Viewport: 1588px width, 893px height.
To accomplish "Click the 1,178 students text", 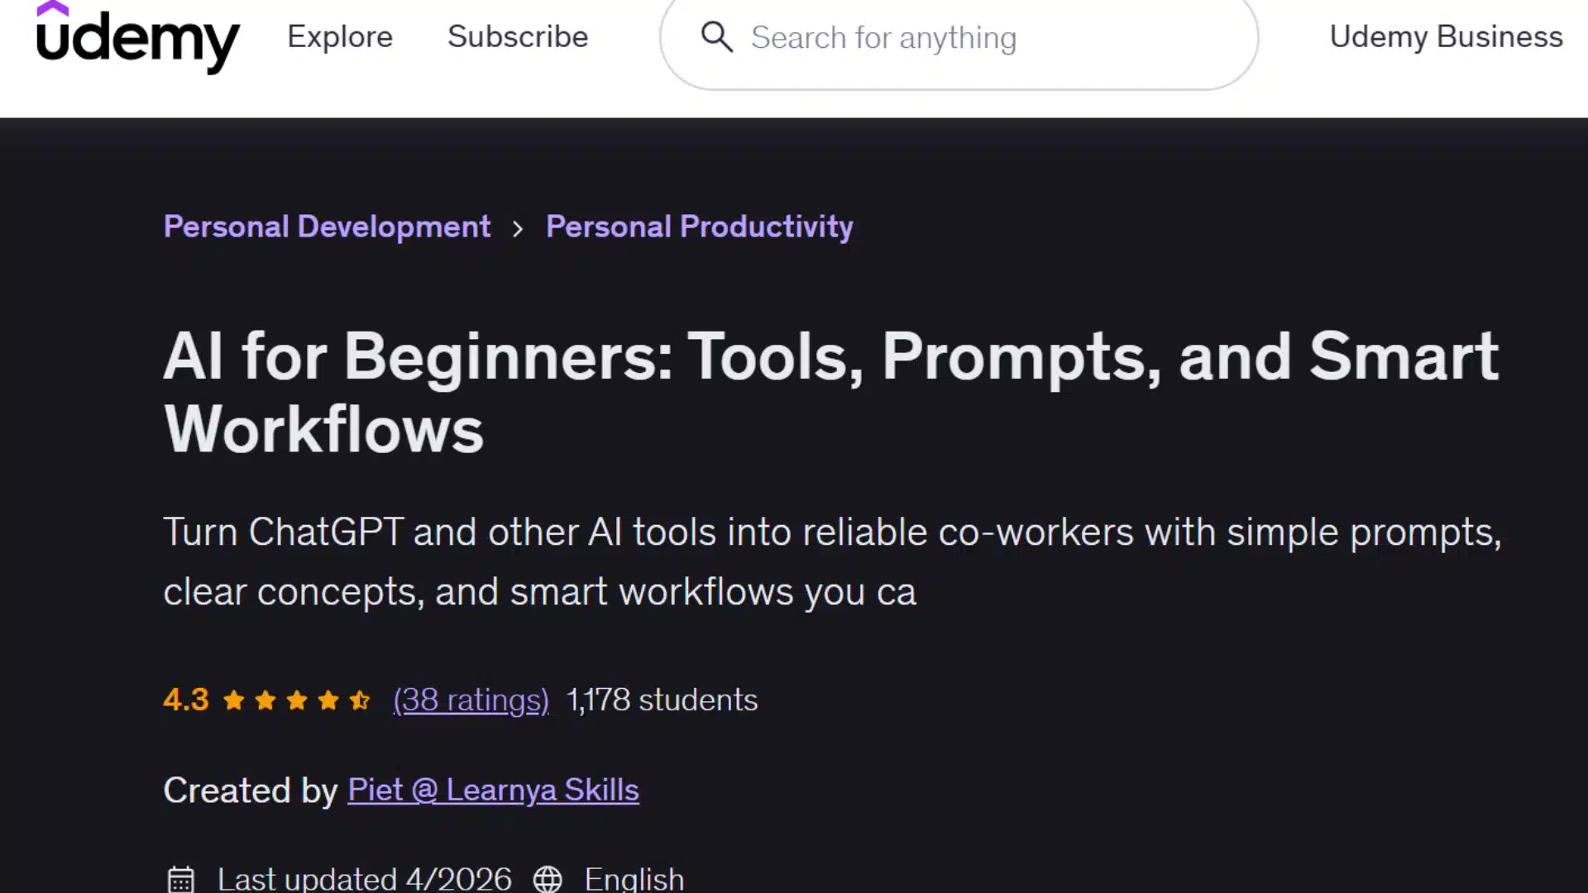I will [662, 700].
